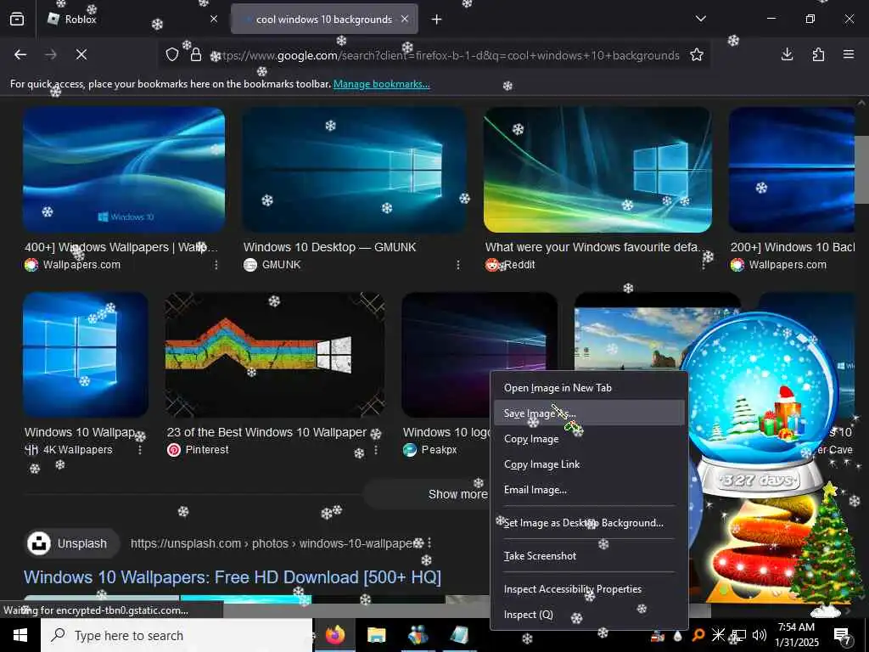Select Copy Image Link menu entry

coord(589,464)
